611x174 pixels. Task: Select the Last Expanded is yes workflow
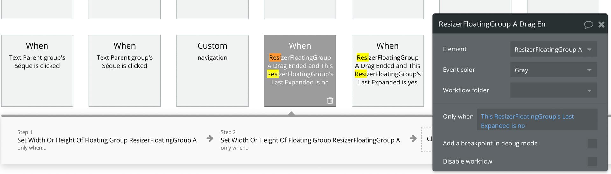[x=387, y=70]
